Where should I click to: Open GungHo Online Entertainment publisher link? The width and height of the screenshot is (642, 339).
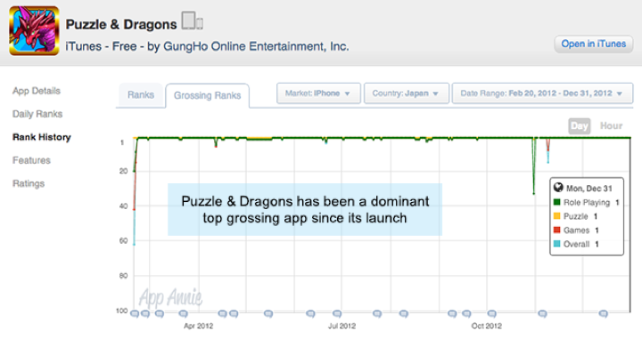coord(256,46)
